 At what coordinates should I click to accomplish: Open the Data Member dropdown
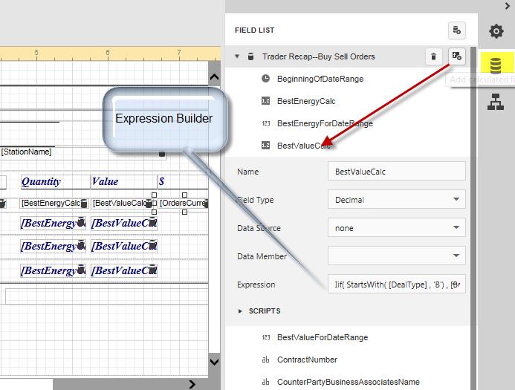pyautogui.click(x=396, y=256)
